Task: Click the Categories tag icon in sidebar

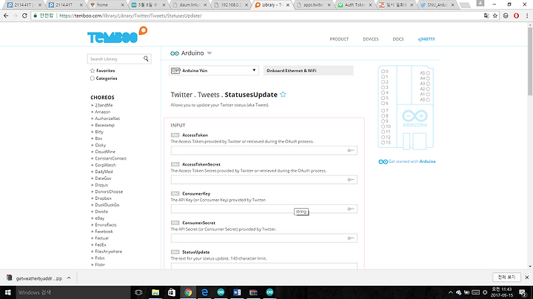Action: (x=92, y=78)
